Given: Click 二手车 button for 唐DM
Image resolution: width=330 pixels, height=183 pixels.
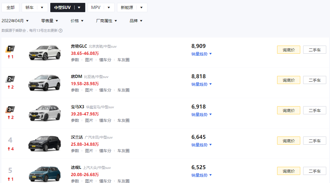Looking at the screenshot, I should [315, 80].
